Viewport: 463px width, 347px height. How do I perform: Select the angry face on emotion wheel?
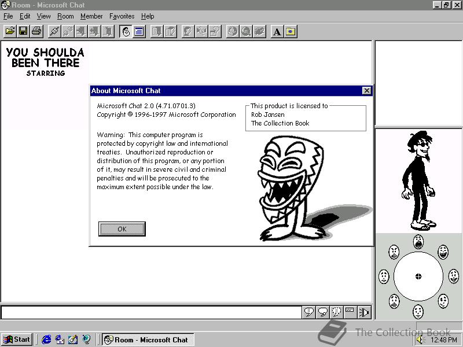click(394, 252)
